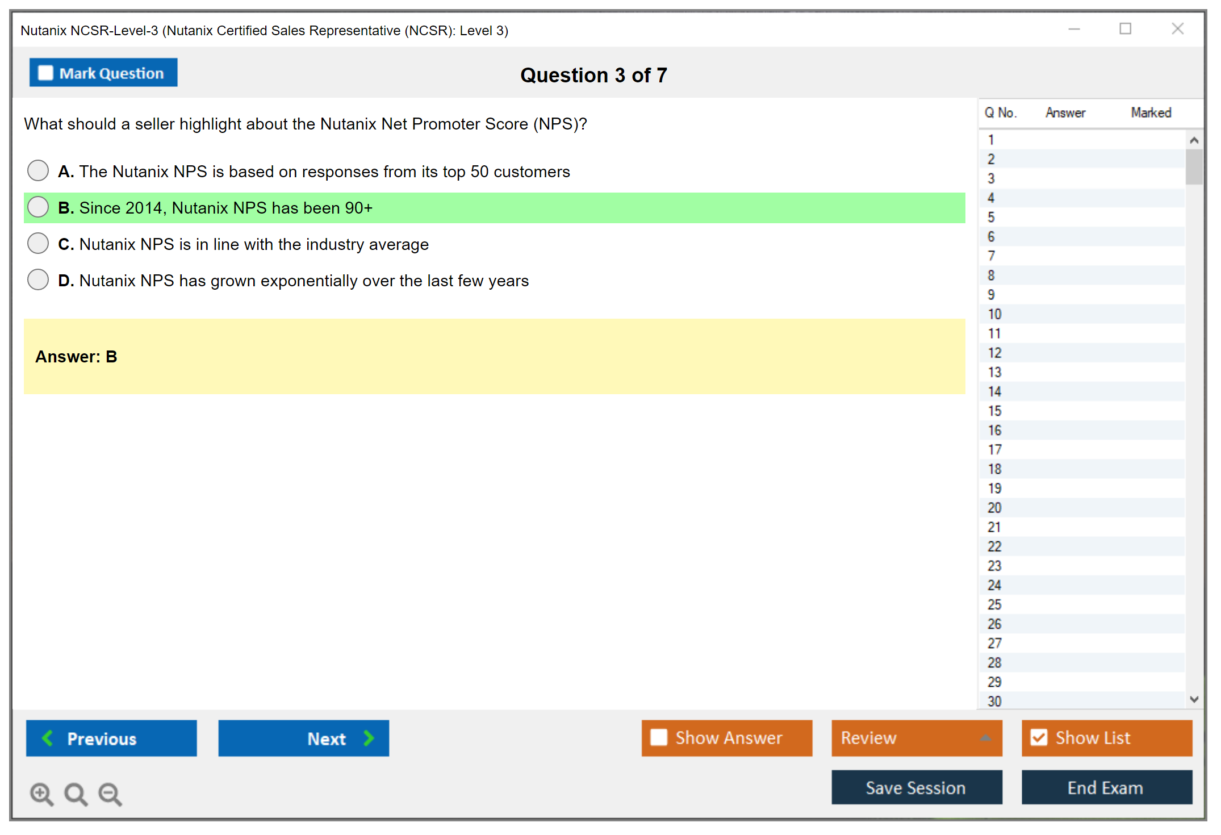Click the zoom in magnifier icon
The width and height of the screenshot is (1221, 835).
[x=41, y=794]
